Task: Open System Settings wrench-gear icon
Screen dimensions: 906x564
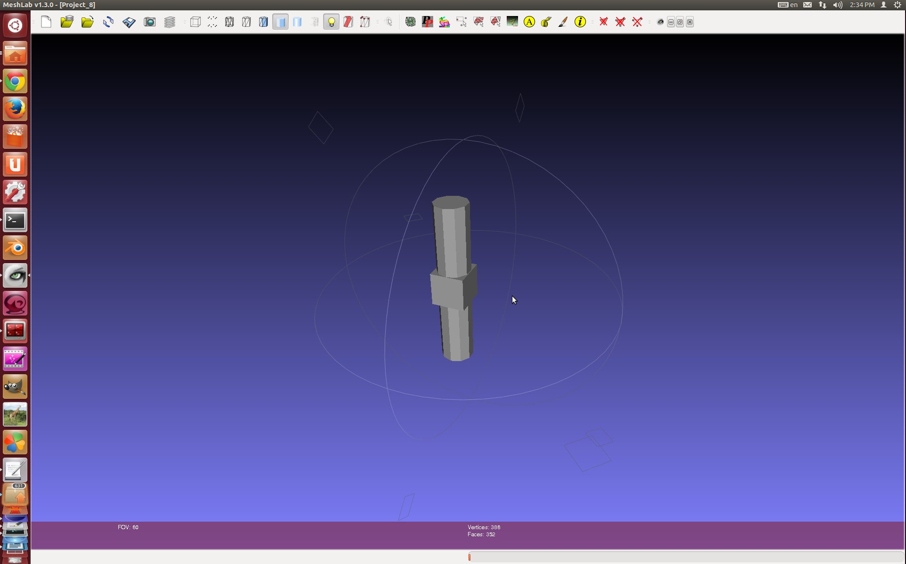Action: click(x=15, y=193)
